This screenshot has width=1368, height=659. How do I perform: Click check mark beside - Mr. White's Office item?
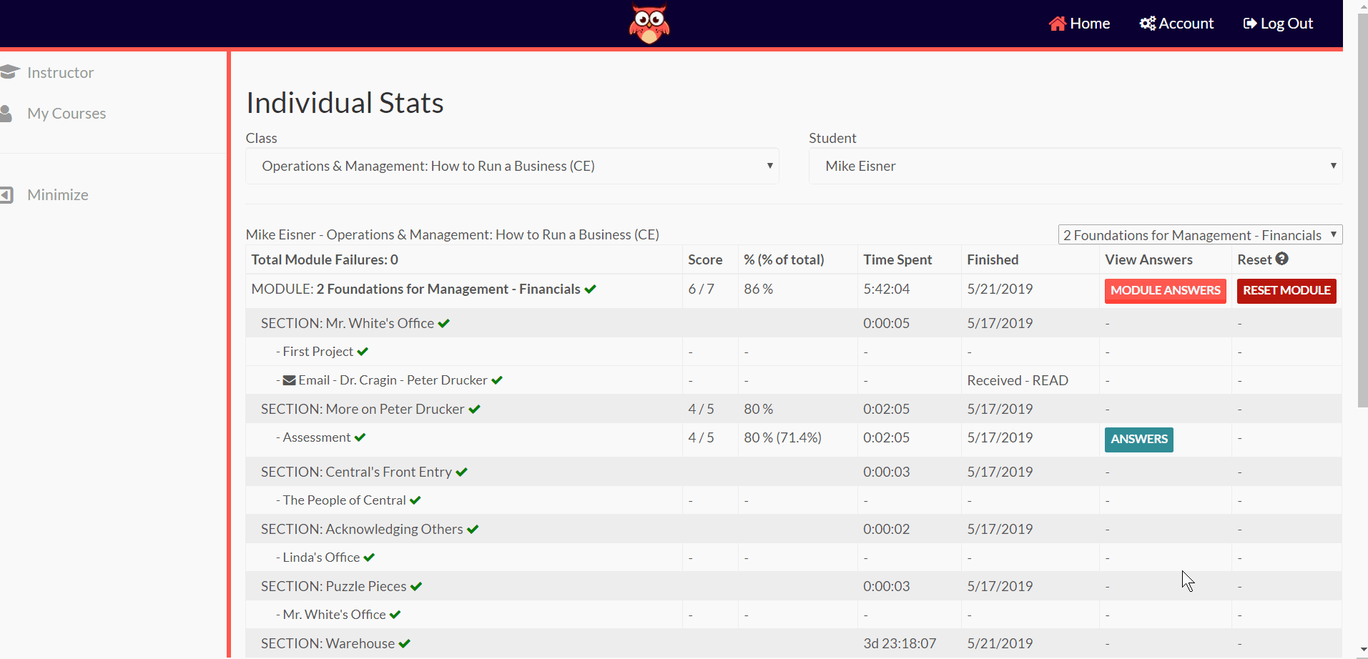395,615
